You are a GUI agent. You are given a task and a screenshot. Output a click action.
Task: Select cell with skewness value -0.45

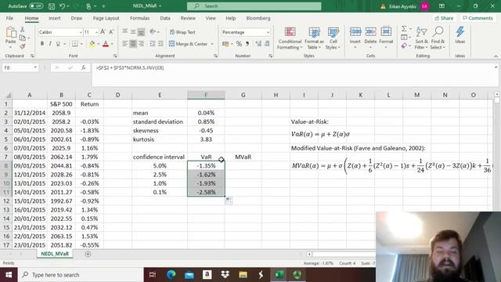point(206,131)
